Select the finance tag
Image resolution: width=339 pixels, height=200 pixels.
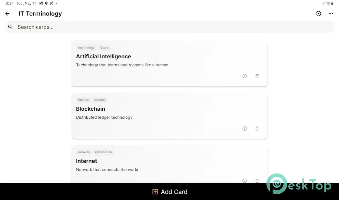[83, 100]
